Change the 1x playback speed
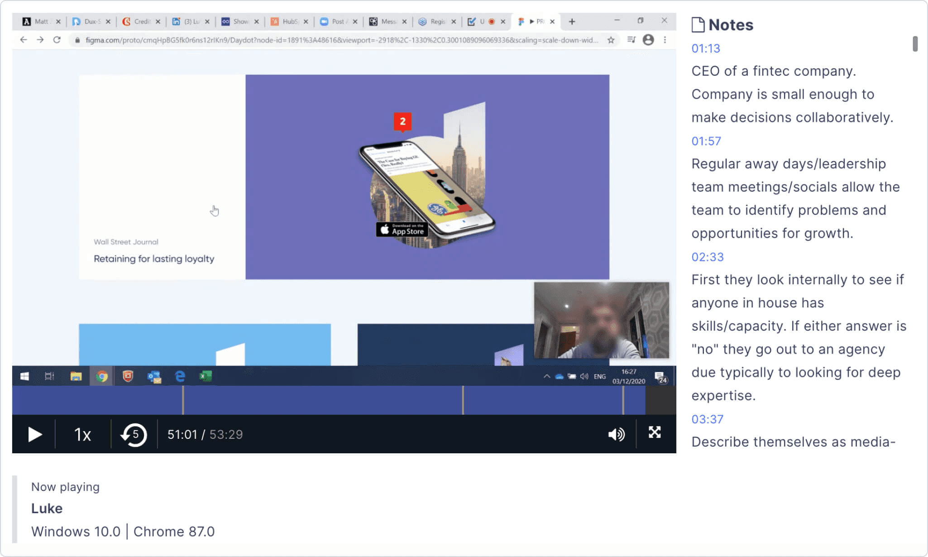This screenshot has width=928, height=557. point(82,435)
